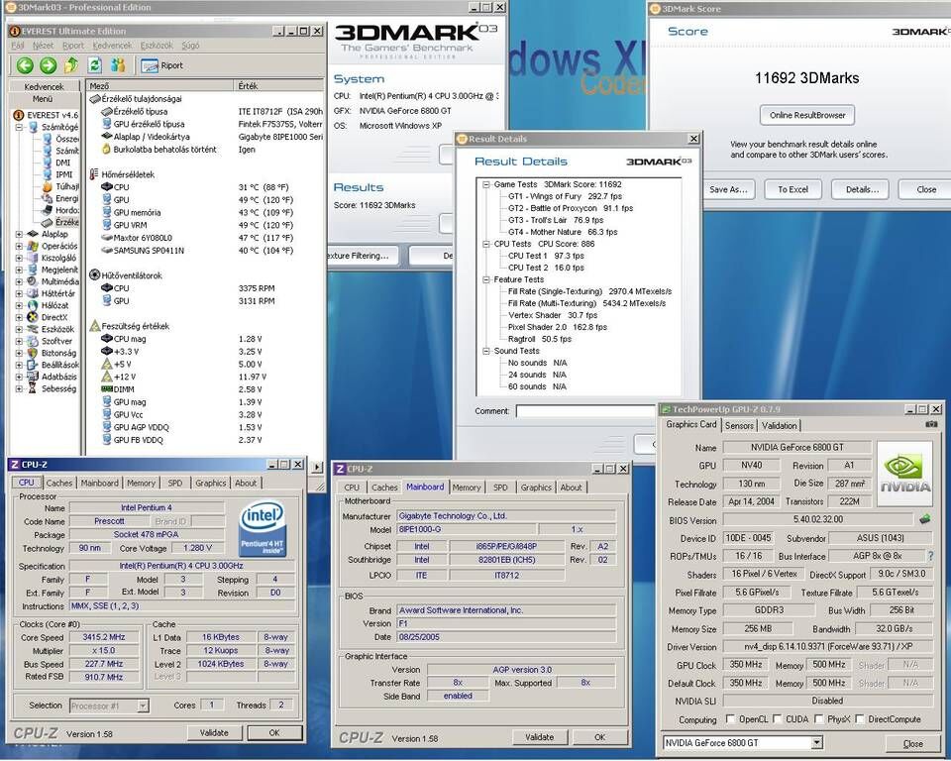951x761 pixels.
Task: Click the users icon in EVEREST toolbar
Action: click(118, 65)
